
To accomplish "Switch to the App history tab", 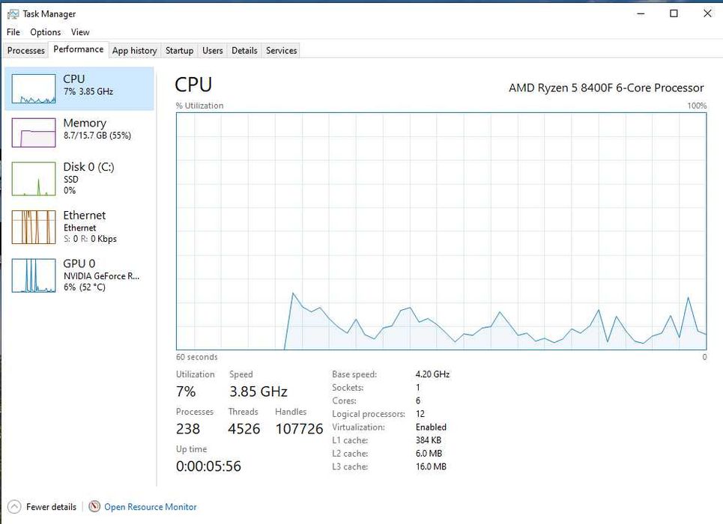I will pos(134,51).
